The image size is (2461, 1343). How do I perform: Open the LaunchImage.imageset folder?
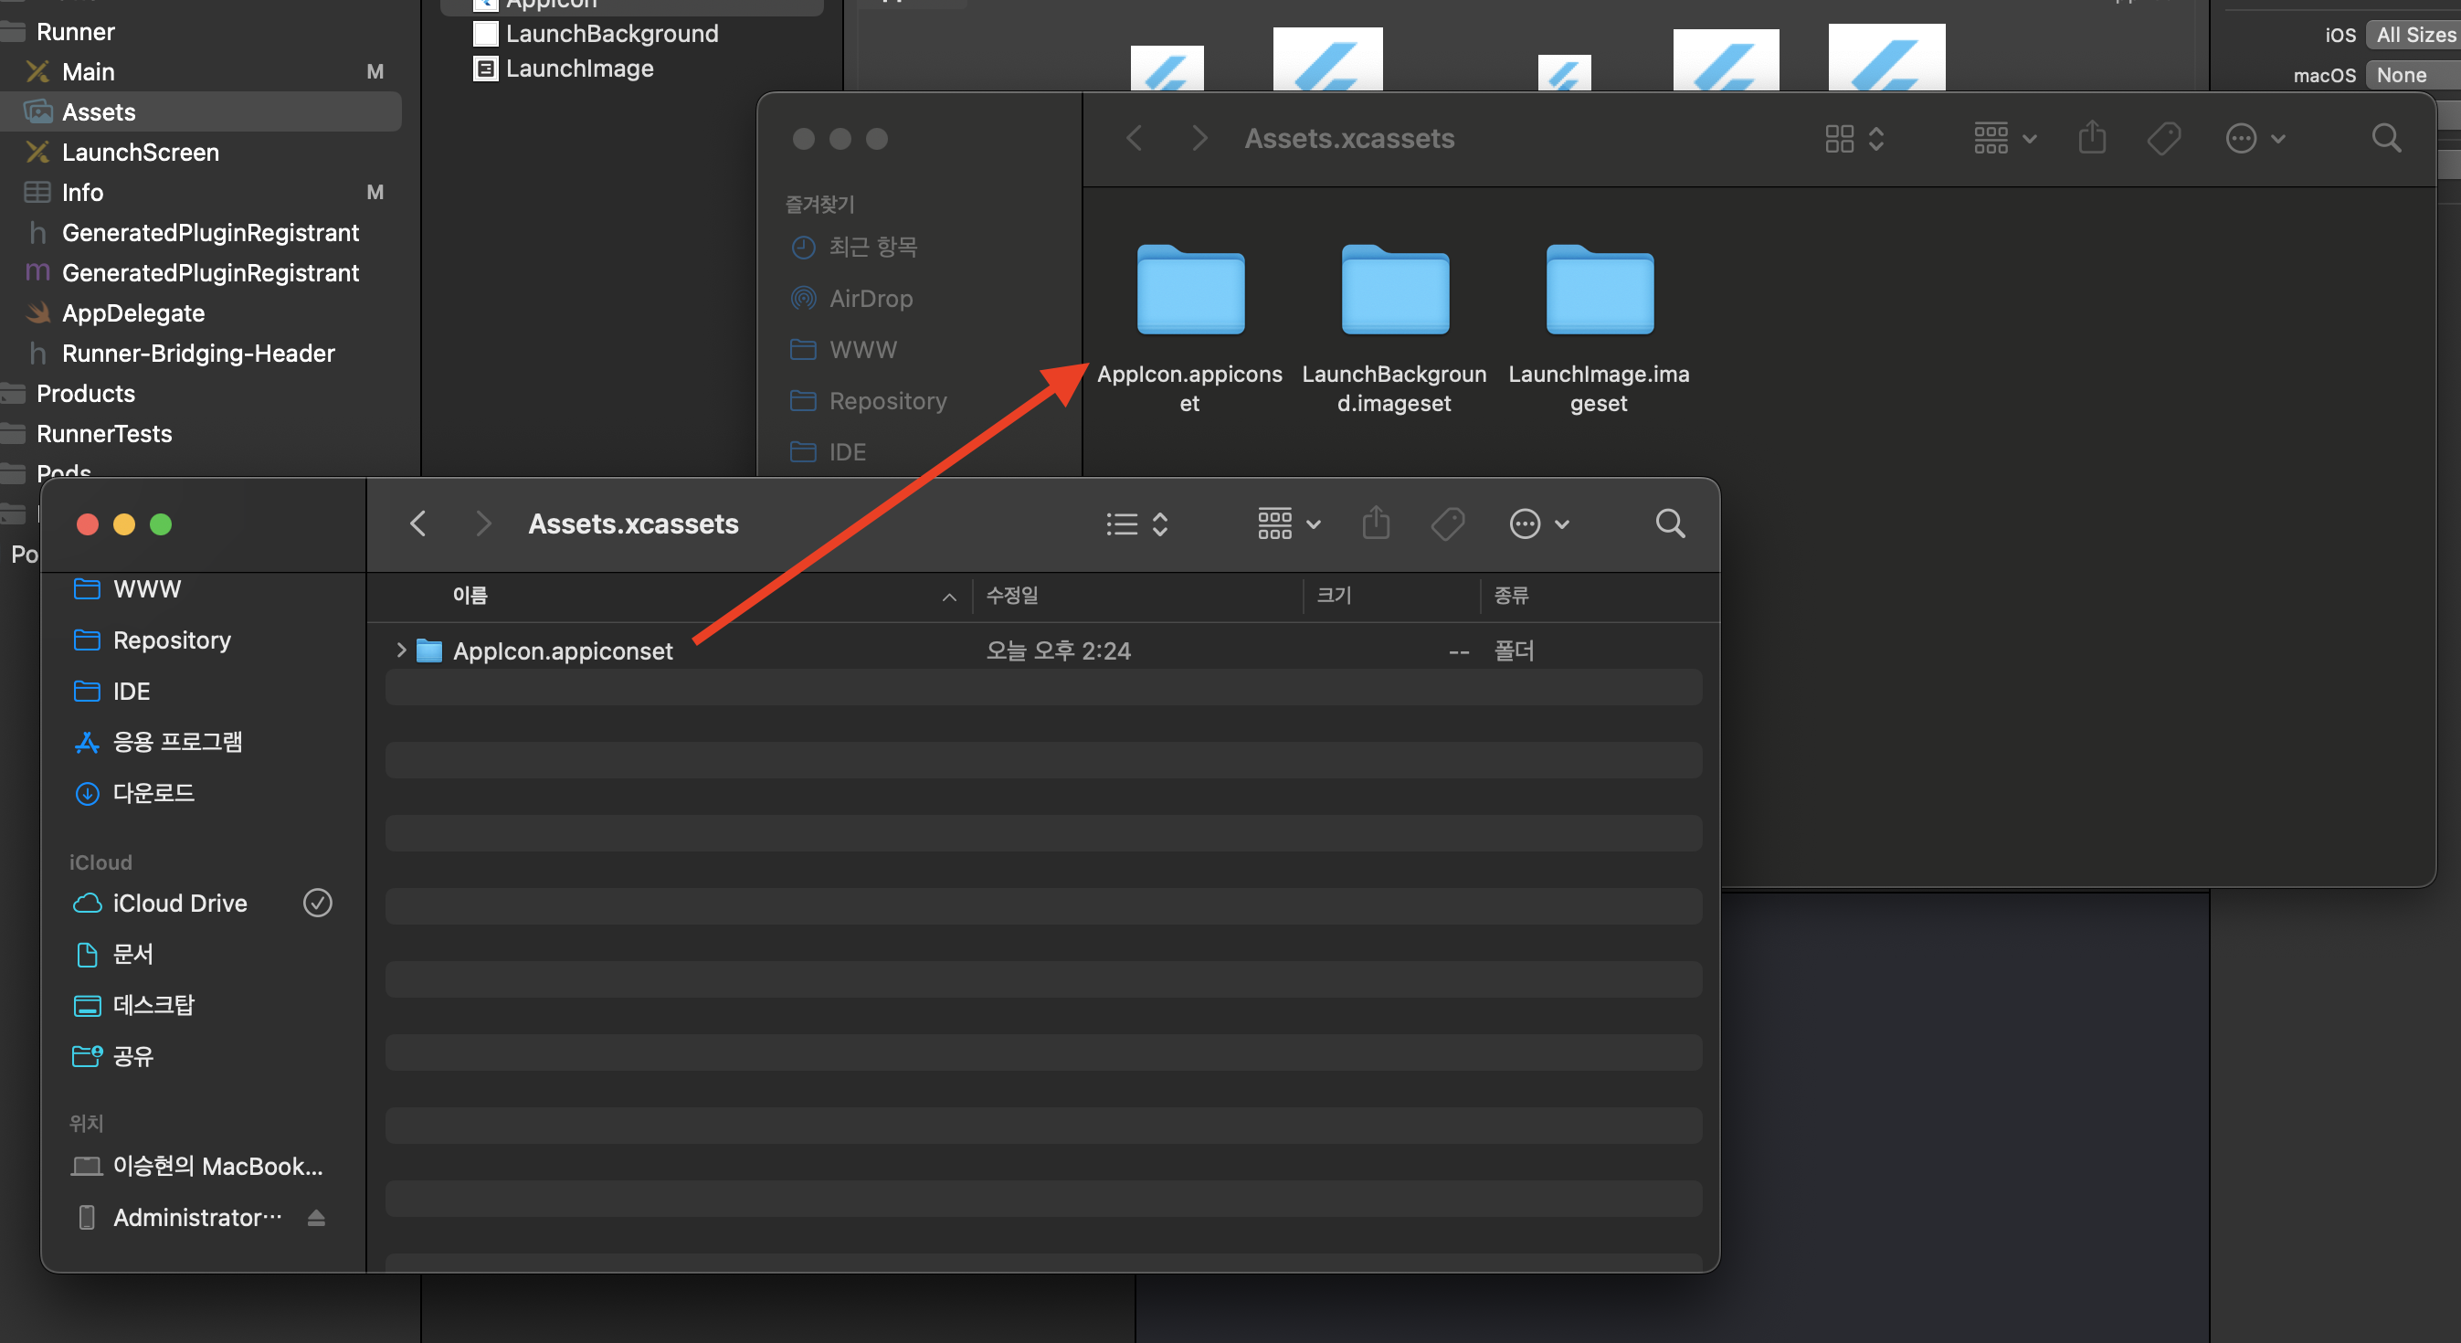1599,291
